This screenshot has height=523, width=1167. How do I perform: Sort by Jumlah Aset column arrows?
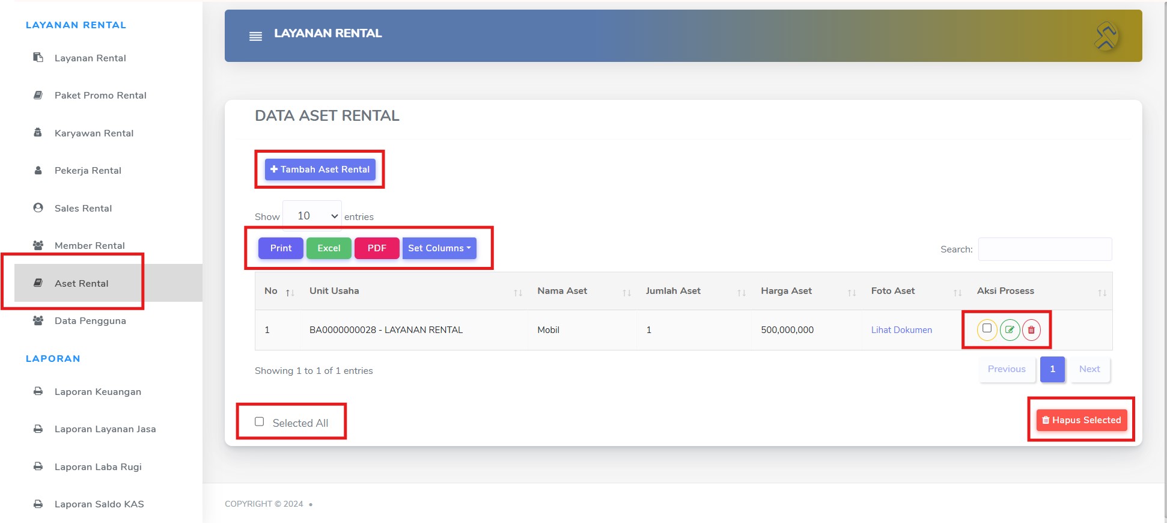[741, 293]
